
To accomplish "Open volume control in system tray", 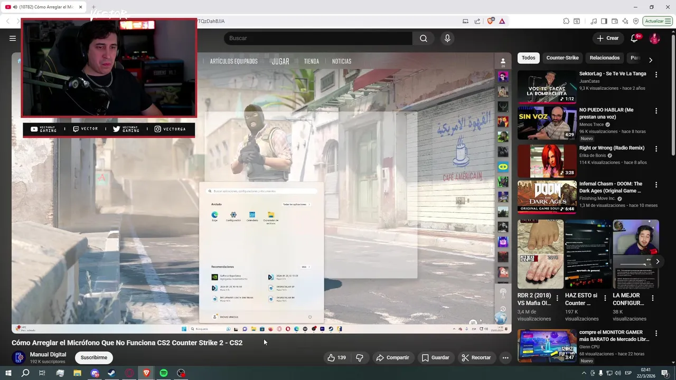I will pyautogui.click(x=618, y=373).
